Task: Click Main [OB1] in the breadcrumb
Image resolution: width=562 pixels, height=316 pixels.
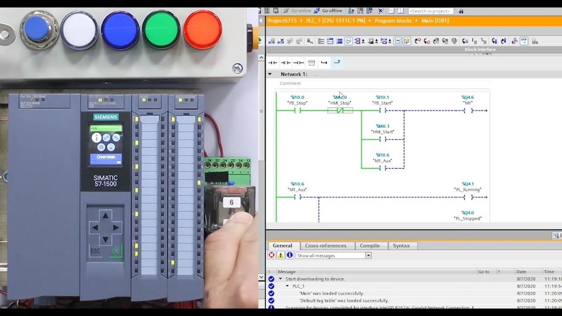Action: 435,21
